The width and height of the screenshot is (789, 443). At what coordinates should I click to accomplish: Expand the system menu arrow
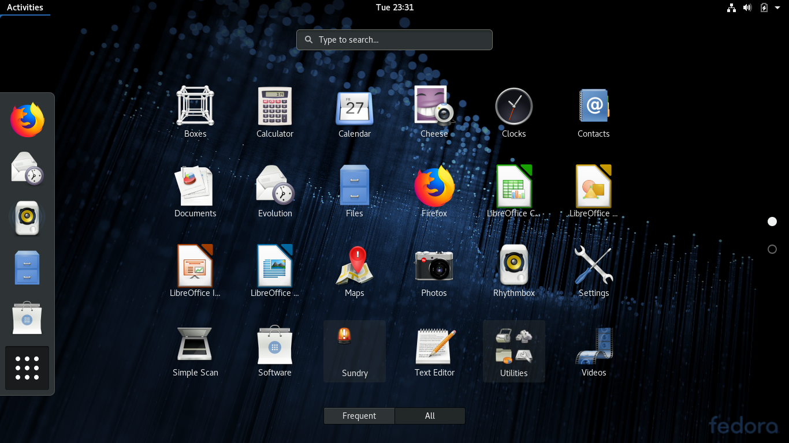point(777,7)
